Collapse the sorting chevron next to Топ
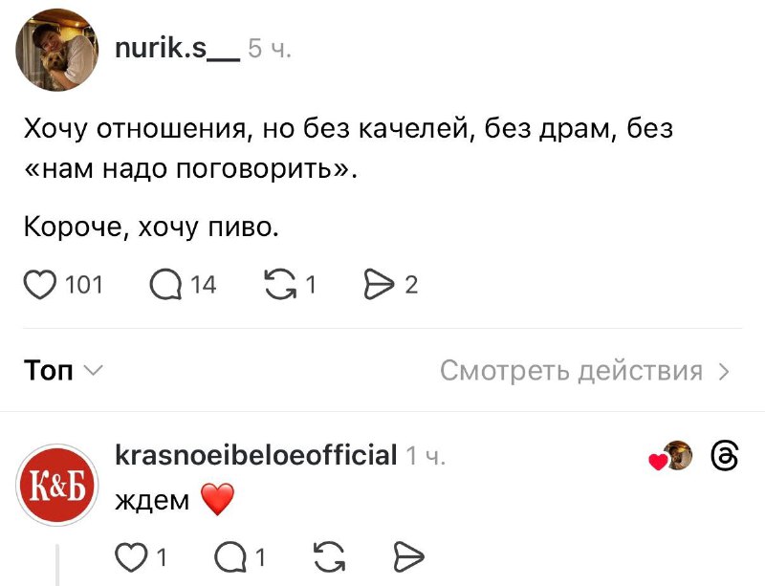Image resolution: width=765 pixels, height=586 pixels. point(94,372)
